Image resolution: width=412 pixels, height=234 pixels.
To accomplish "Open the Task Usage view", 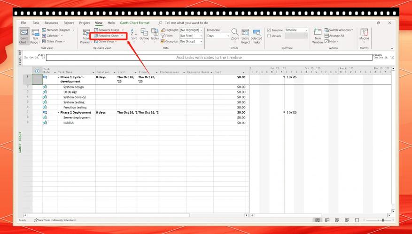I will [35, 35].
